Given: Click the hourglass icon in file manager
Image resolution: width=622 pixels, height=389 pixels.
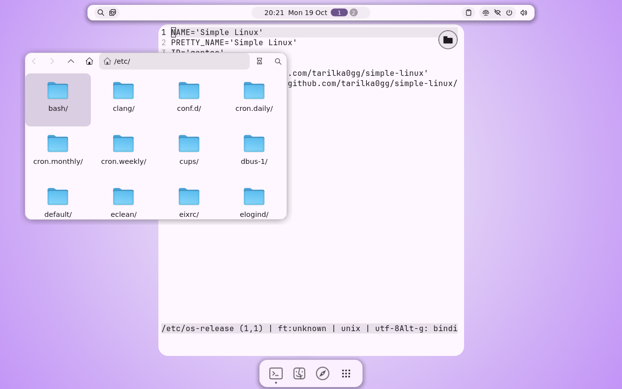Looking at the screenshot, I should point(259,61).
